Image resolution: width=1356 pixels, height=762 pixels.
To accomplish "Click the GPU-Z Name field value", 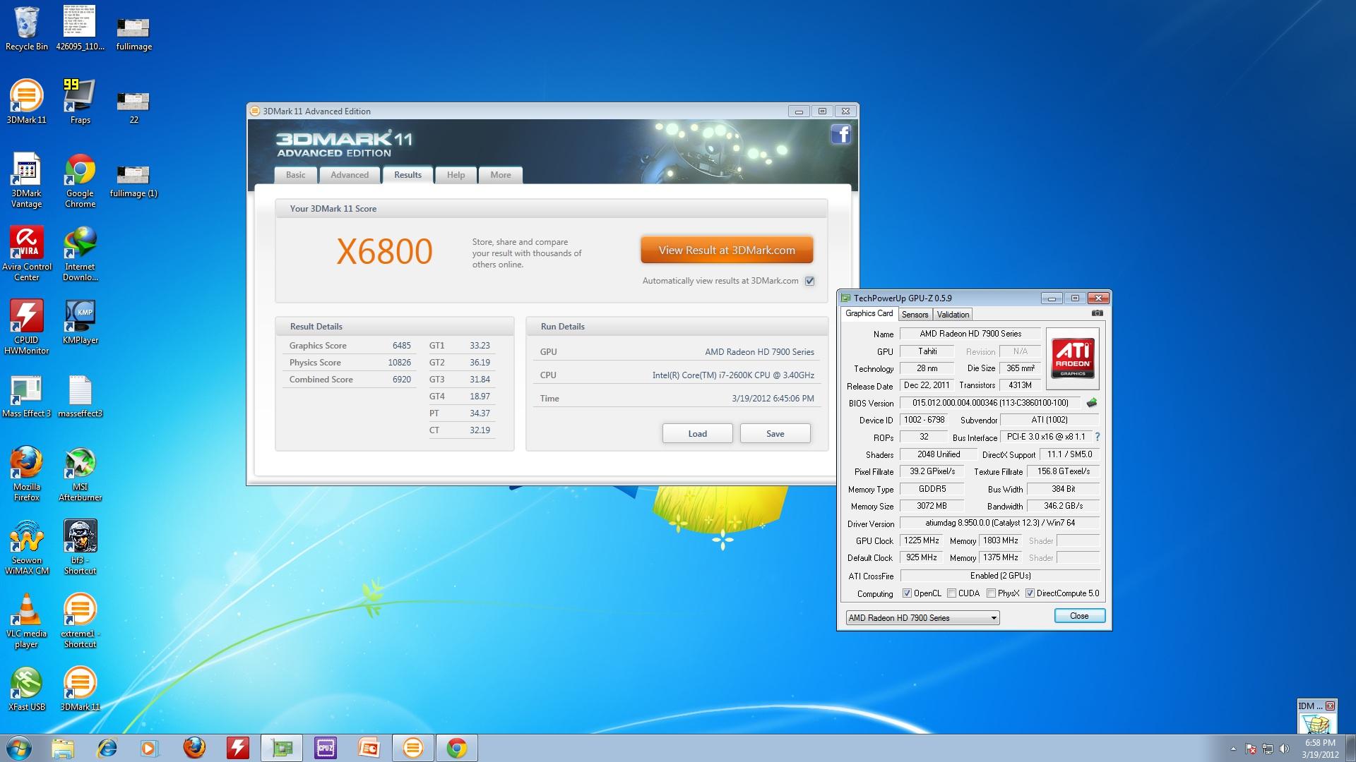I will [x=970, y=334].
